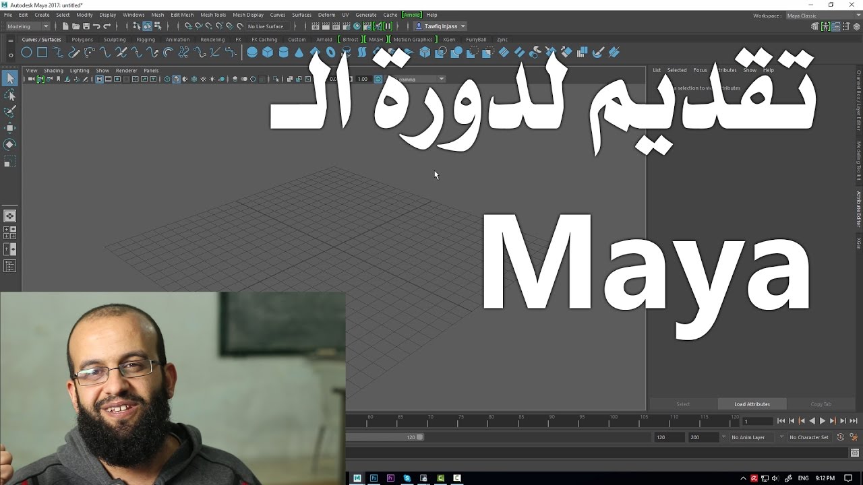Screen dimensions: 863x485
Task: Create a NURBS cone from the shelf
Action: [299, 53]
